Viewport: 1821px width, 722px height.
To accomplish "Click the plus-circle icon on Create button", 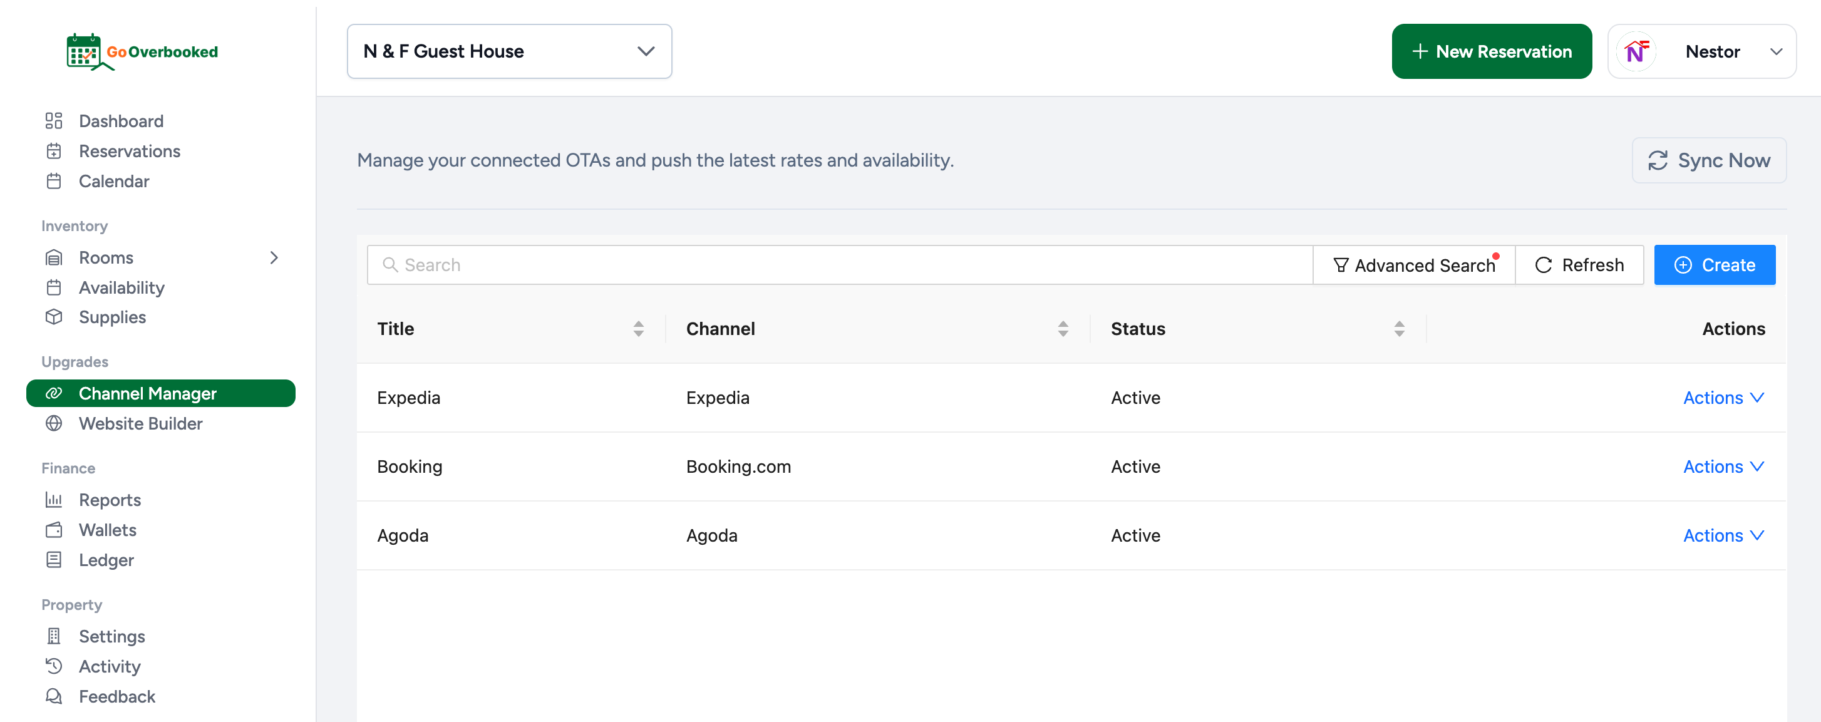I will (1683, 265).
